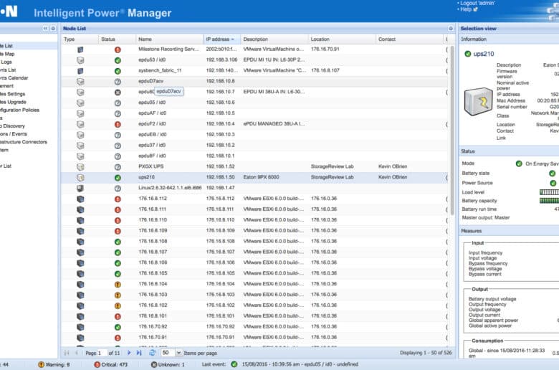Refresh the node list via pager icon
The image size is (559, 370).
pos(152,353)
